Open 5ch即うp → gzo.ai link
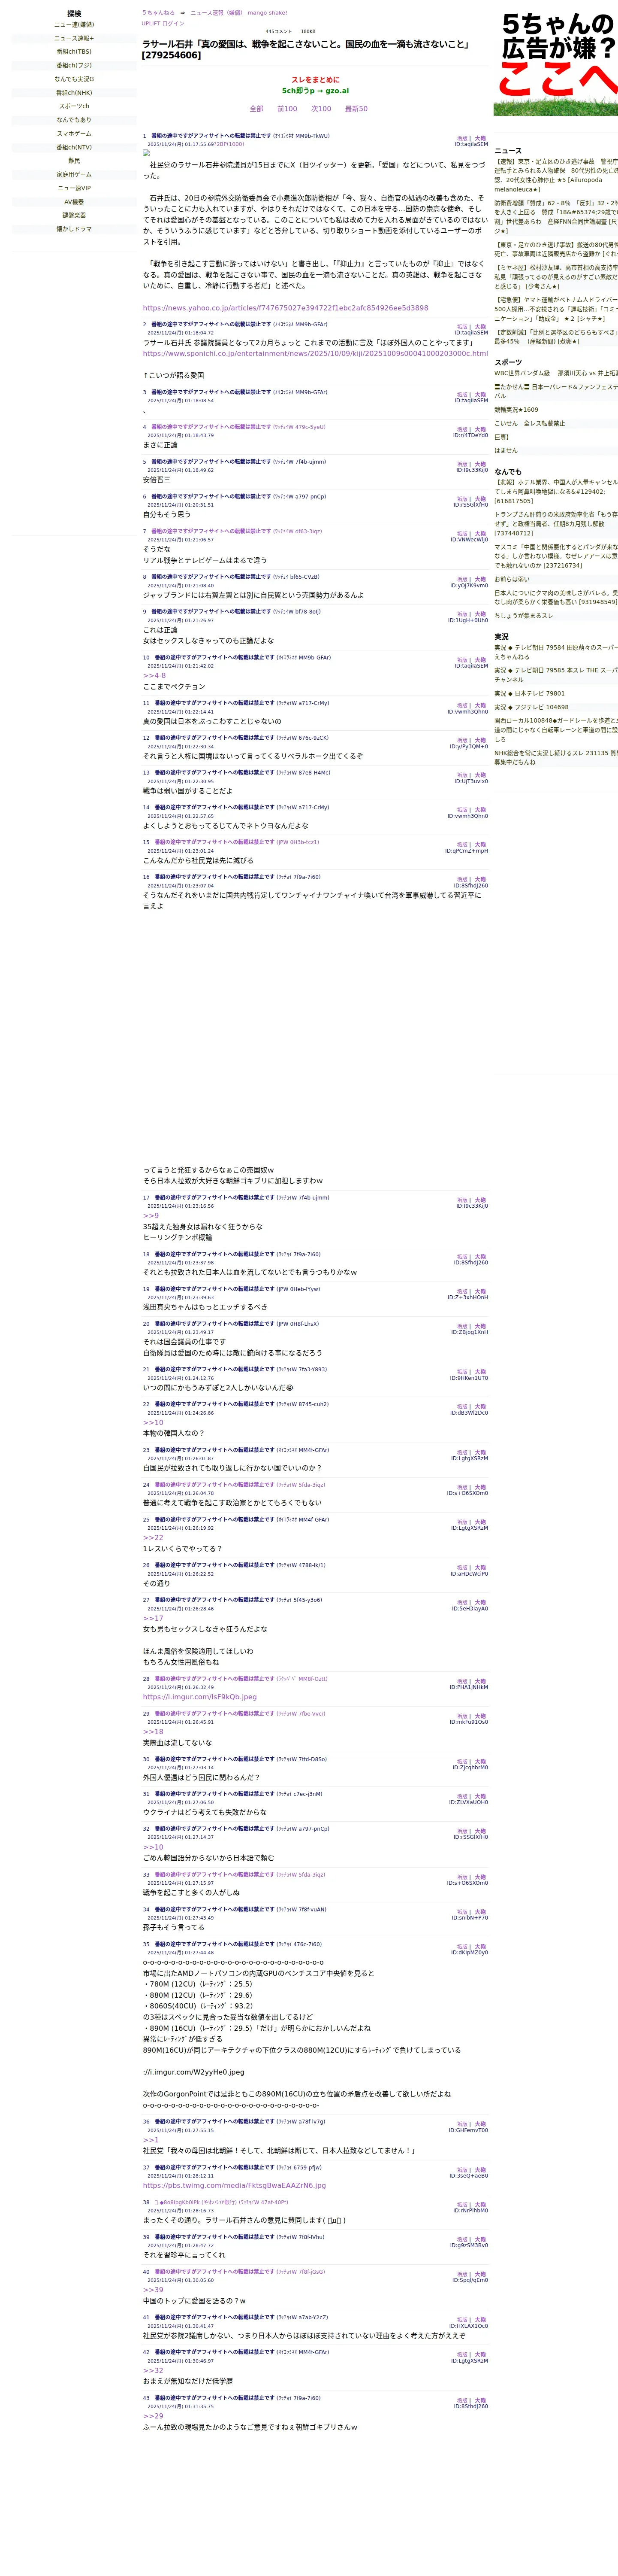Viewport: 618px width, 2576px height. [x=316, y=91]
